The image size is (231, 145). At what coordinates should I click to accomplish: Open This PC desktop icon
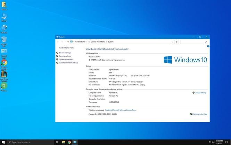(4, 17)
